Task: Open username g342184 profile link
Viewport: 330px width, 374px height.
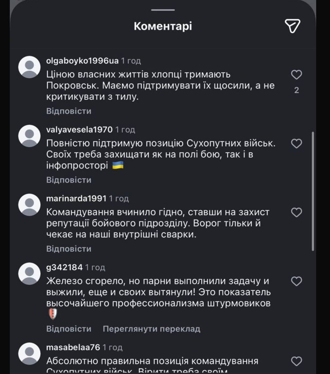Action: pyautogui.click(x=64, y=267)
